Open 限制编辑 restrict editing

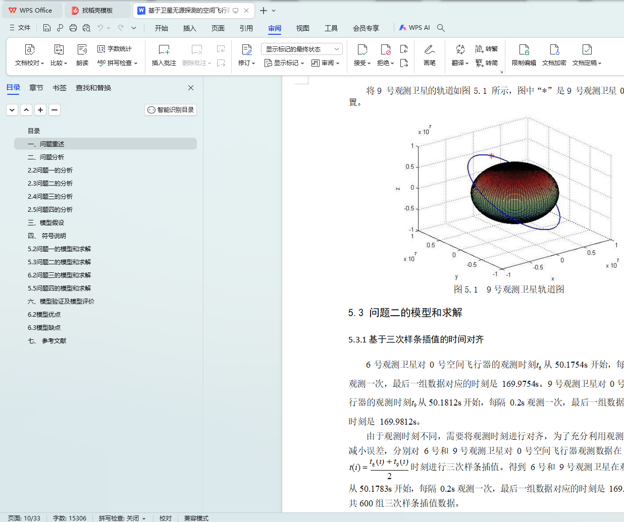[x=524, y=55]
